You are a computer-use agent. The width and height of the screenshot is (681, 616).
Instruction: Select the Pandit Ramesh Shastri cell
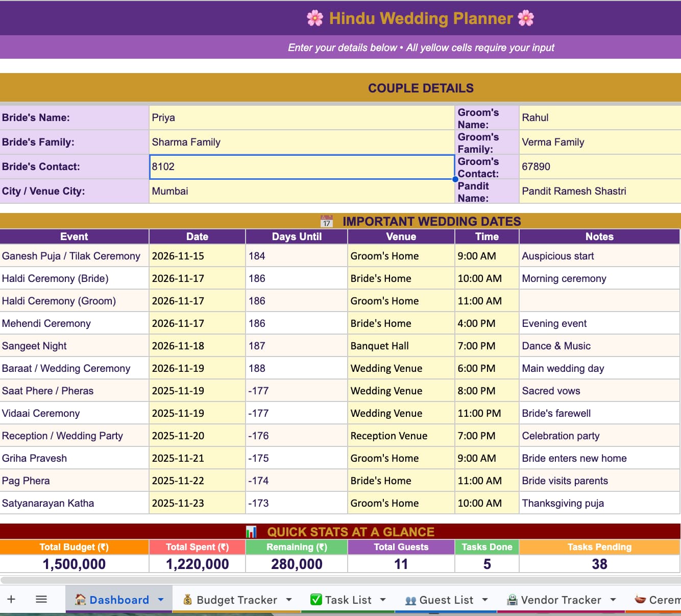click(x=600, y=191)
